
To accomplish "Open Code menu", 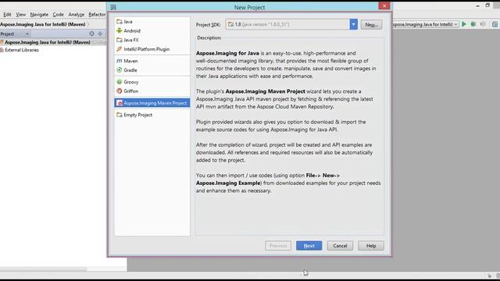I will pos(58,15).
